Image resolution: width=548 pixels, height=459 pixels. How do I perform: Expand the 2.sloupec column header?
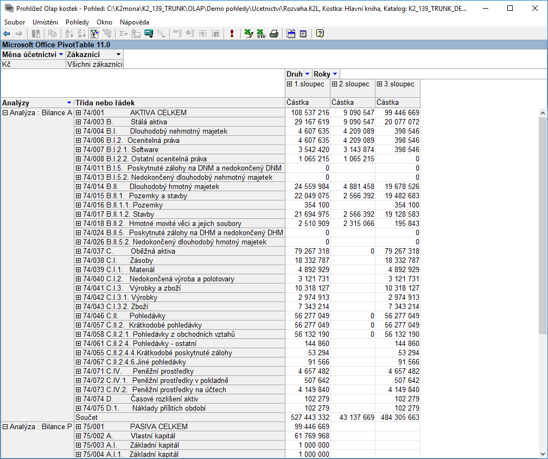click(335, 84)
